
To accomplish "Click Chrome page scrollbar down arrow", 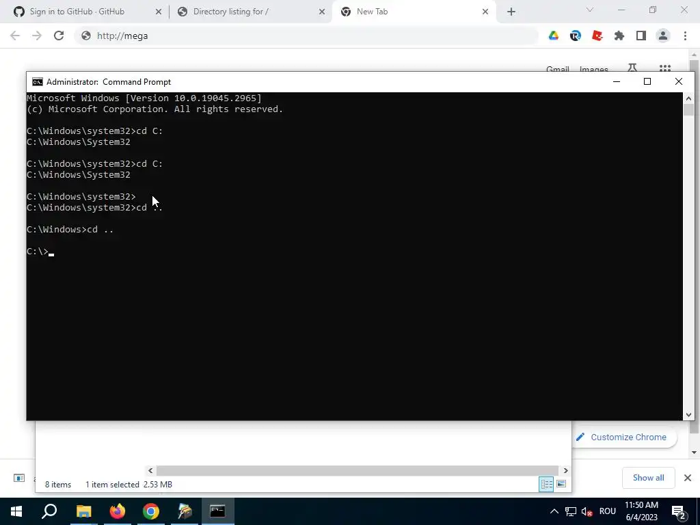I will click(x=694, y=453).
